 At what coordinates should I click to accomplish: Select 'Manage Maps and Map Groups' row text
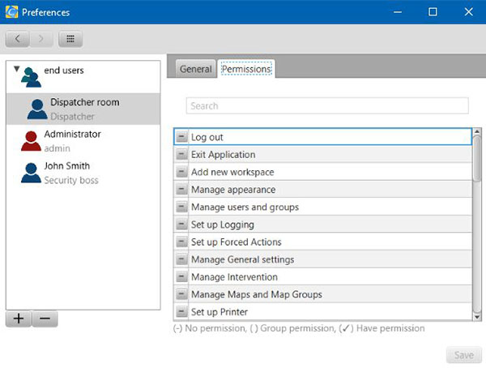(x=257, y=294)
